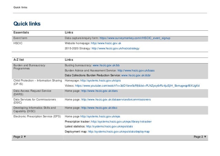Click 'Data Collections Burden Reduction Service:' label
The height and width of the screenshot is (156, 220).
point(93,75)
